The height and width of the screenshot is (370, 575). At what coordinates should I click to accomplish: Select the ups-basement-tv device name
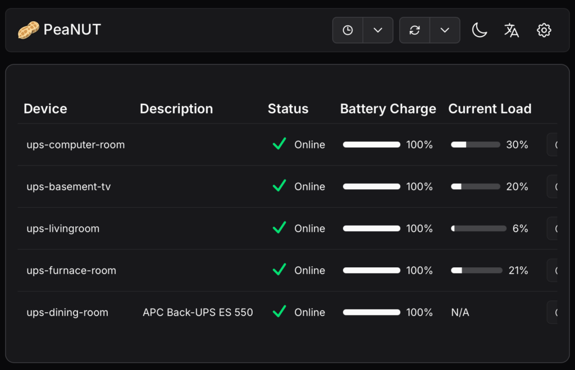tap(69, 186)
